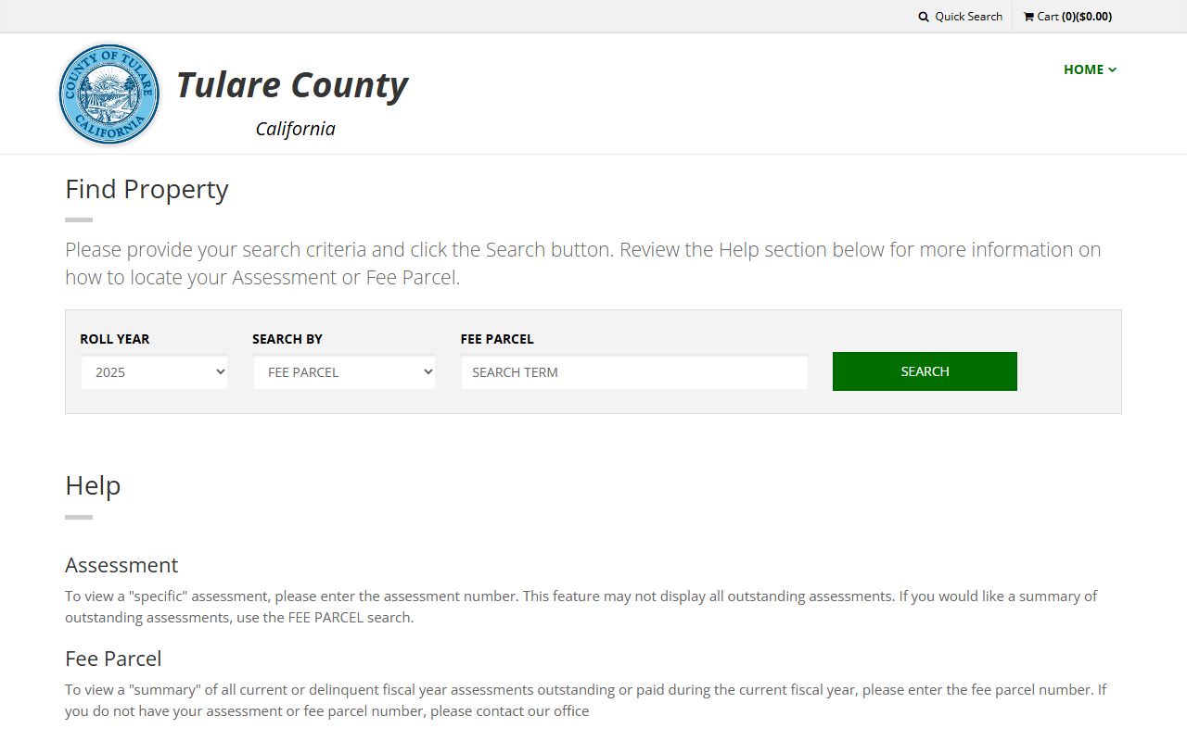Expand the HOME menu
Image resolution: width=1187 pixels, height=741 pixels.
click(1090, 69)
